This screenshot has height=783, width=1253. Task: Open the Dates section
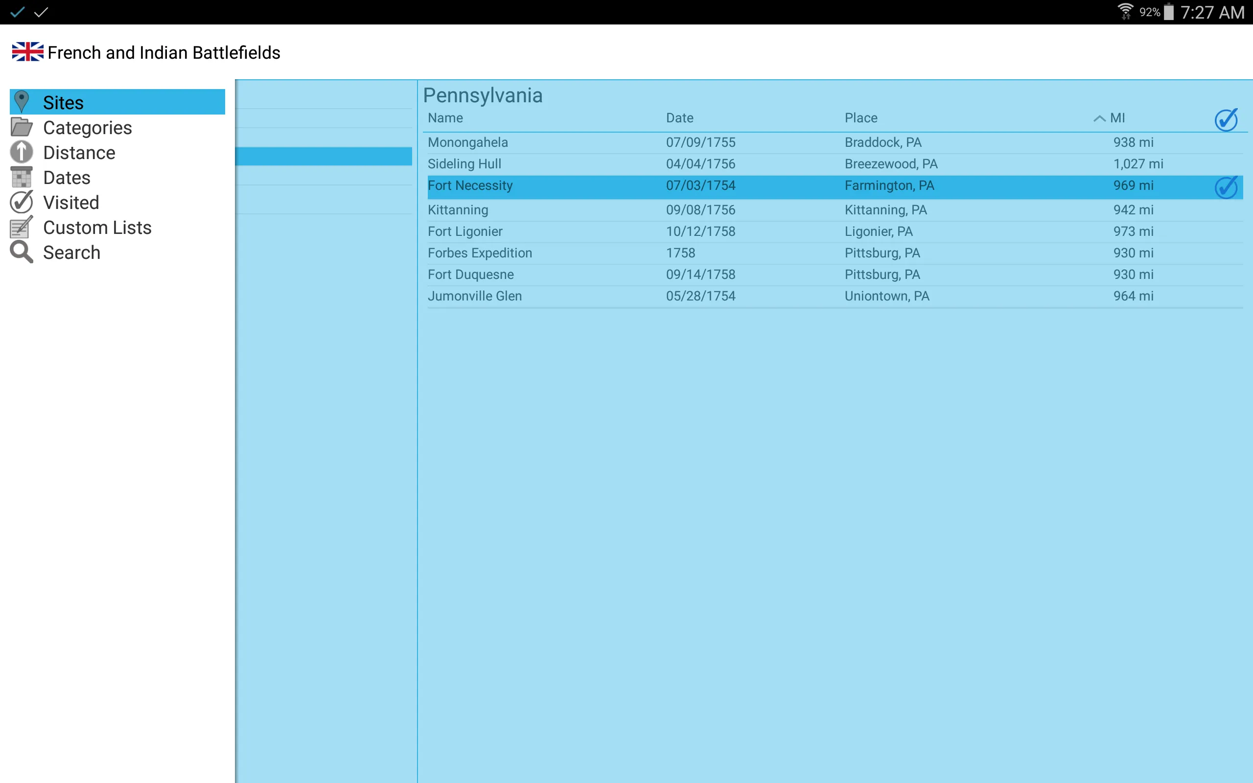67,178
